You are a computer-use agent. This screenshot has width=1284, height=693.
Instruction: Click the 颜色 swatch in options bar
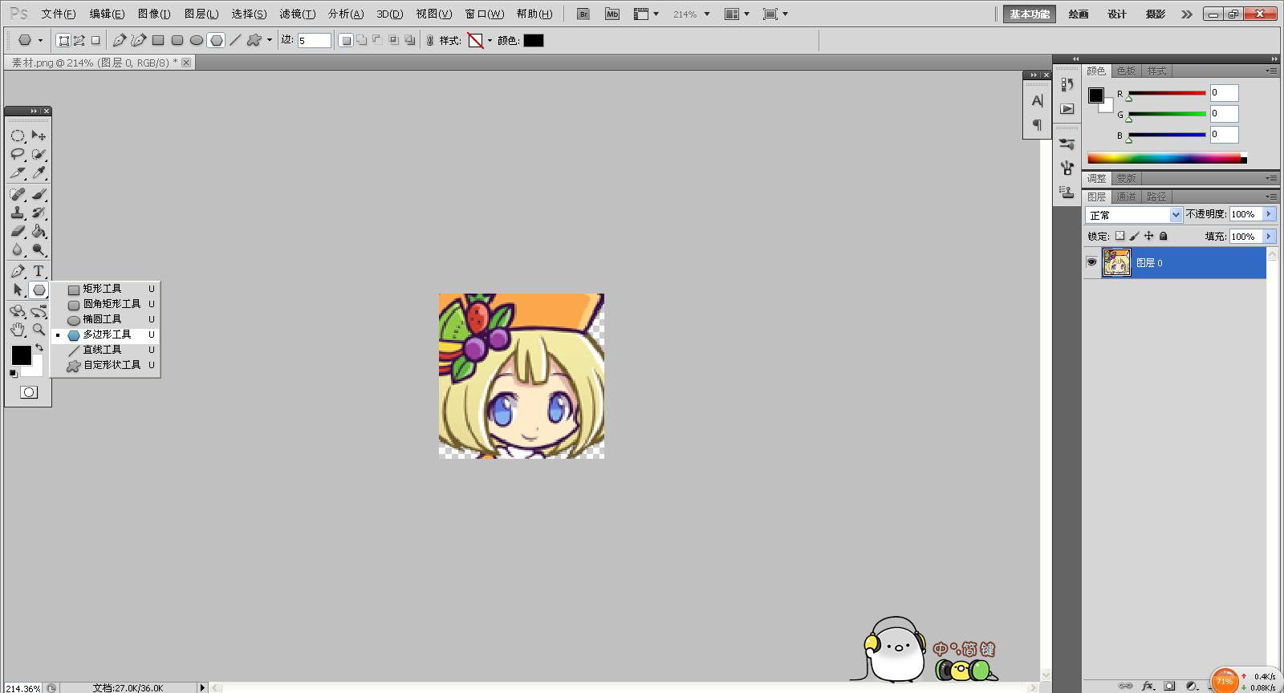click(534, 40)
